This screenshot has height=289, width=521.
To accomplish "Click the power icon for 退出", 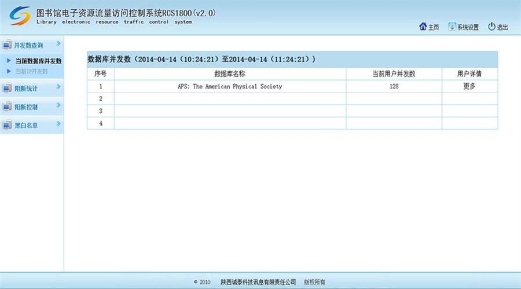I will coord(491,27).
